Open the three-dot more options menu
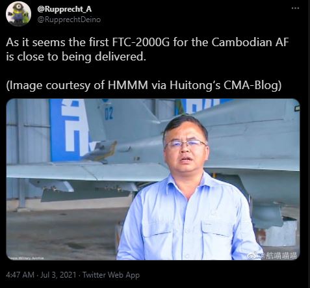Viewport: 310px width, 288px height. pos(295,8)
